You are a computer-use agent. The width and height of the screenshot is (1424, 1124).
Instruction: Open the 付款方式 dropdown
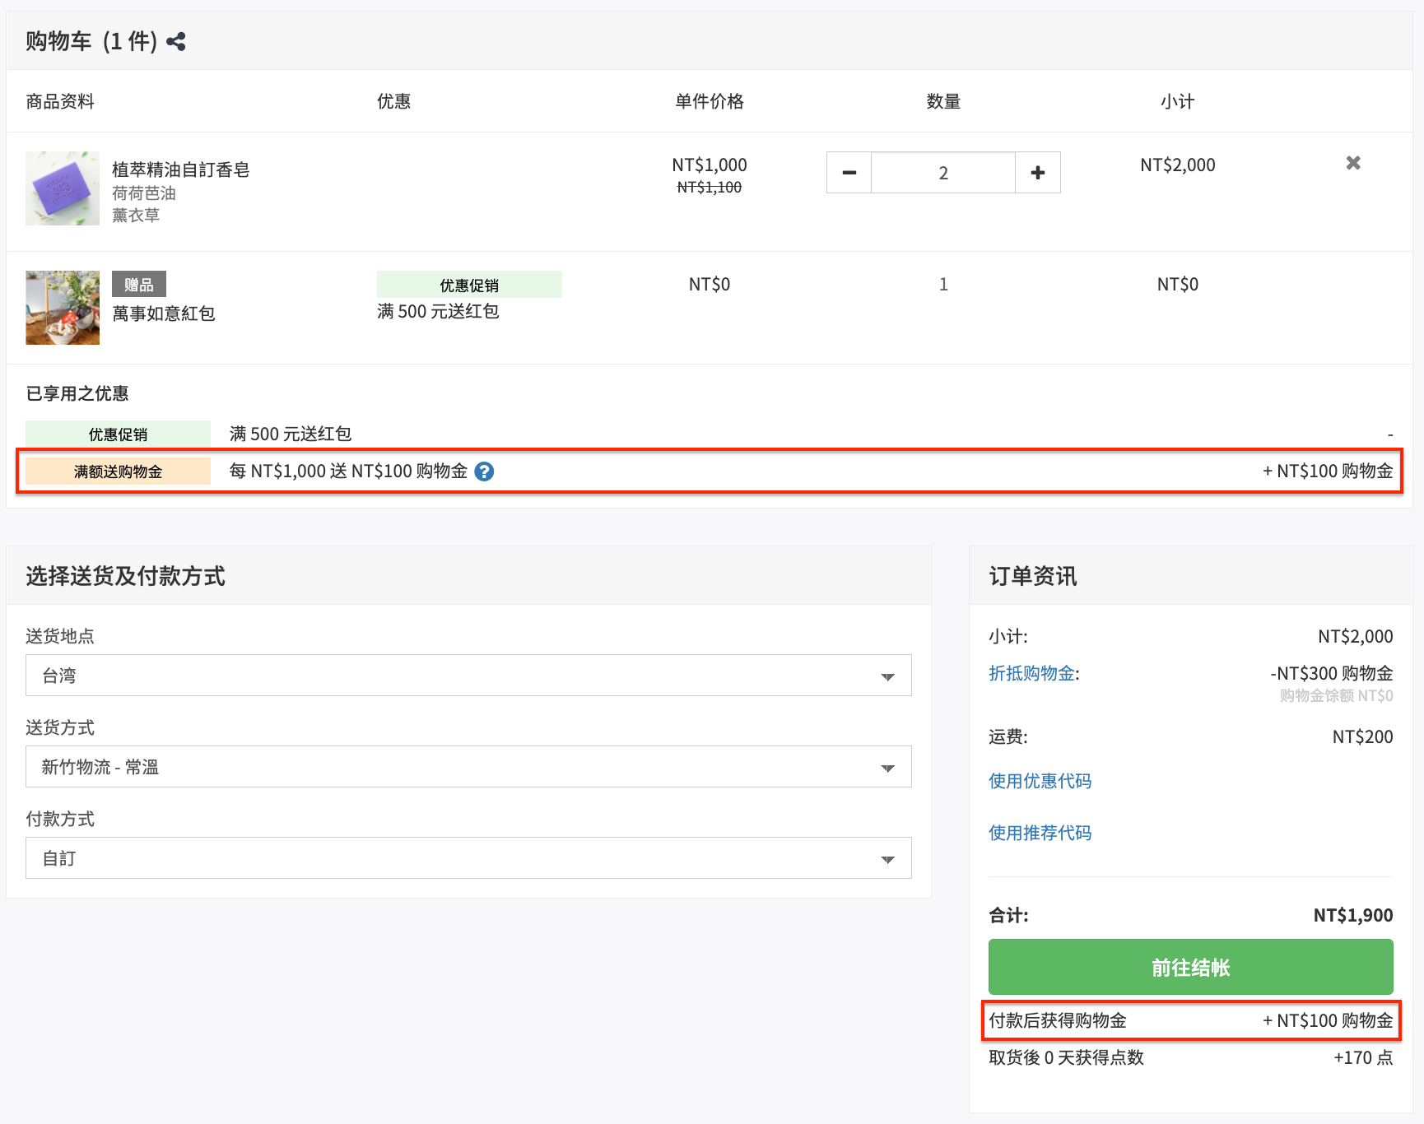click(x=468, y=858)
